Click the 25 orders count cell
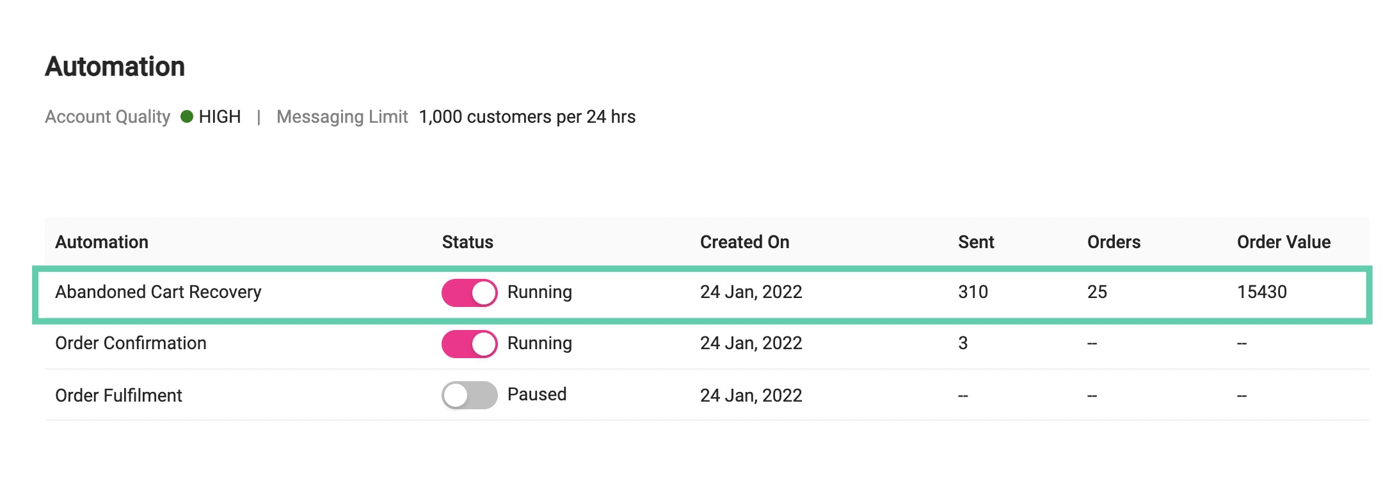1399x495 pixels. click(1097, 292)
